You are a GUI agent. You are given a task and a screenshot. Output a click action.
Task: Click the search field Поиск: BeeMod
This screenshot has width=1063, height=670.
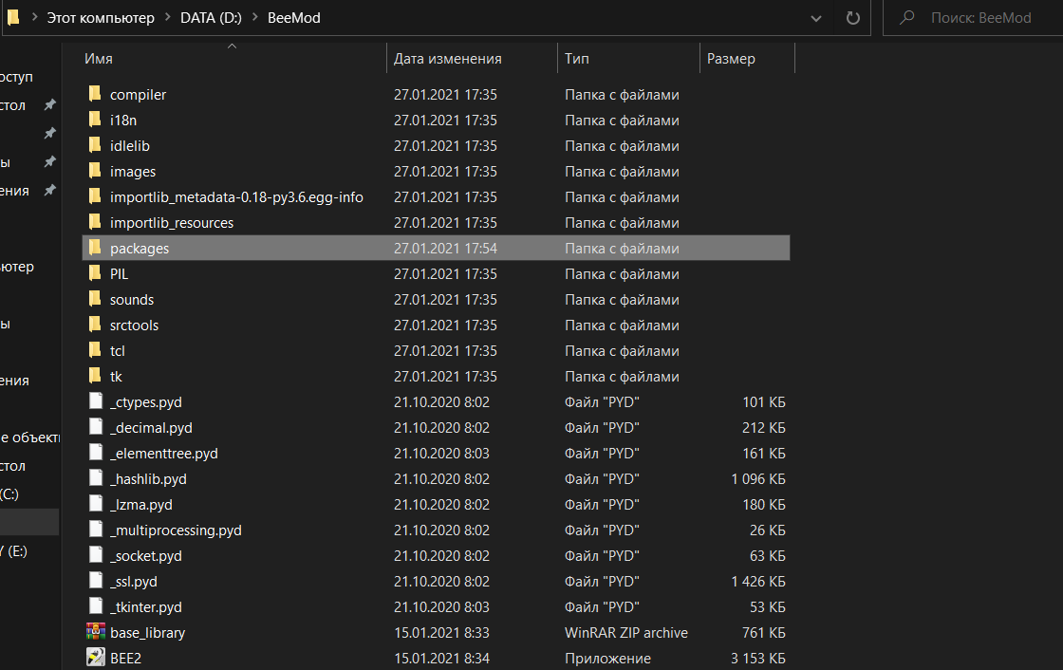pyautogui.click(x=987, y=18)
